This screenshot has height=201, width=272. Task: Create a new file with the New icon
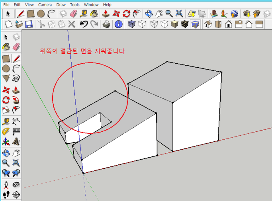click(8, 24)
